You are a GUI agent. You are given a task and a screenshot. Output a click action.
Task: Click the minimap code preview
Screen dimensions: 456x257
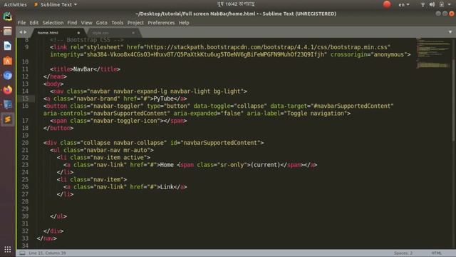[432, 53]
